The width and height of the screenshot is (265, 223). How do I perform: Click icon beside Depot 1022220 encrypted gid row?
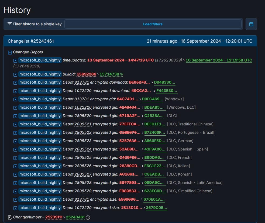15,108
